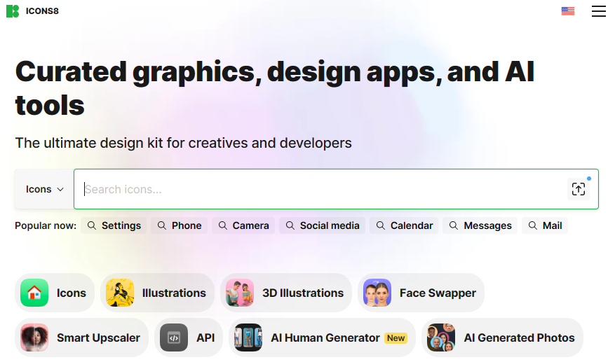This screenshot has height=362, width=615.
Task: Click the ICONS8 brand name text
Action: coord(42,11)
